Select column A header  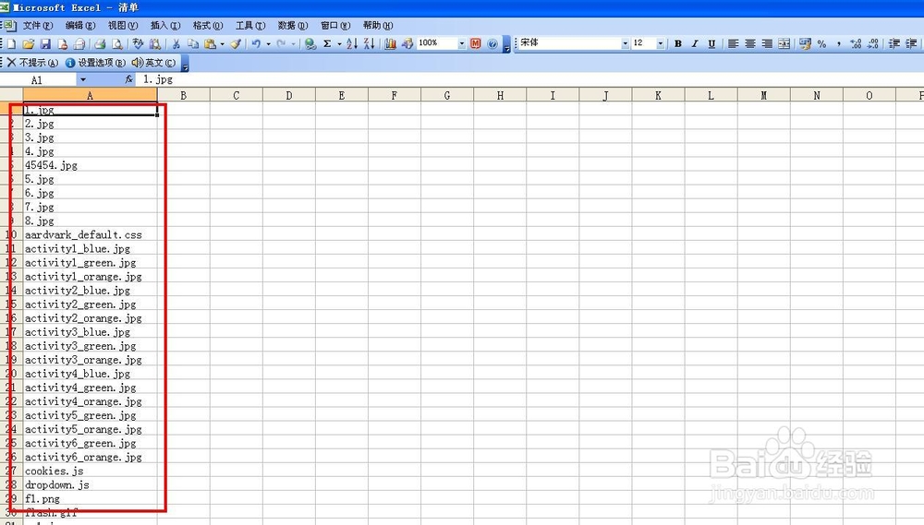(x=90, y=95)
